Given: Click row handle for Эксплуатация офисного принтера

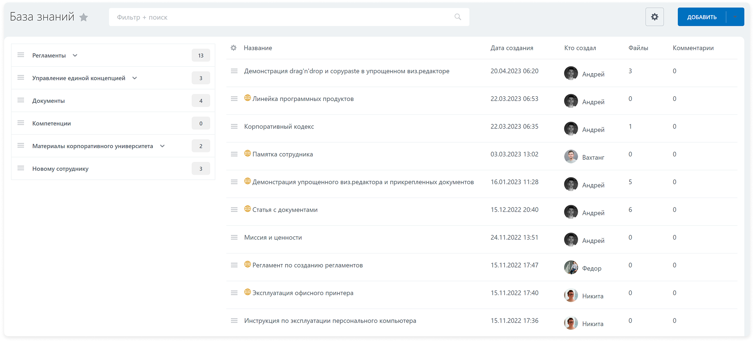Looking at the screenshot, I should click(234, 293).
